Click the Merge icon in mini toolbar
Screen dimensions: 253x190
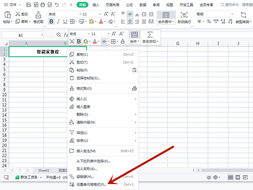pos(134,35)
